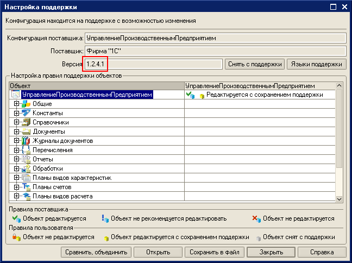Click the Общие tree node icon
This screenshot has height=263, width=352.
(x=26, y=104)
